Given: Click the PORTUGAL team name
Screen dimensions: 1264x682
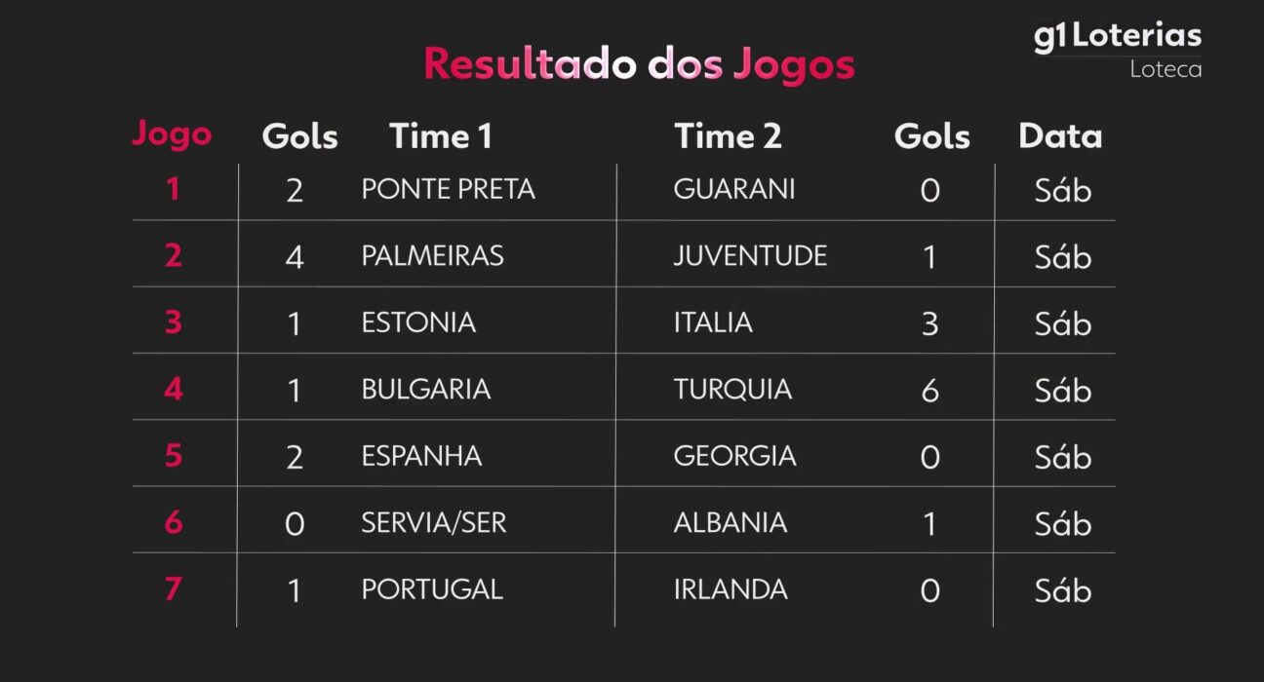Looking at the screenshot, I should pyautogui.click(x=432, y=589).
